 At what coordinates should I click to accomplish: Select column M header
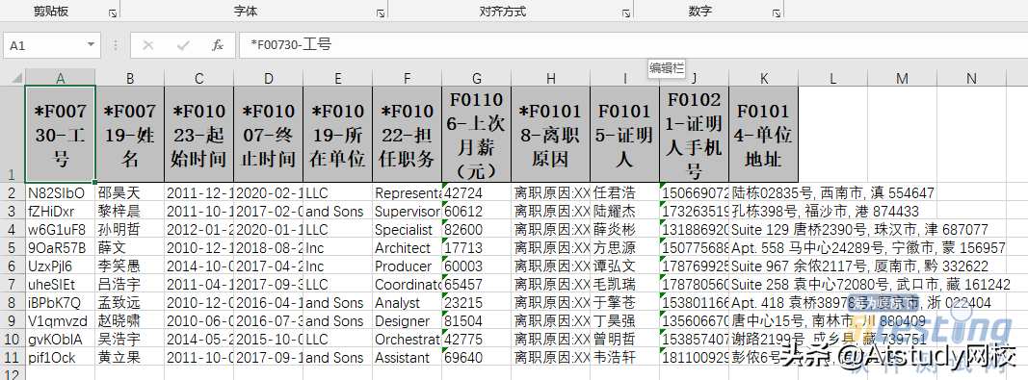tap(903, 78)
